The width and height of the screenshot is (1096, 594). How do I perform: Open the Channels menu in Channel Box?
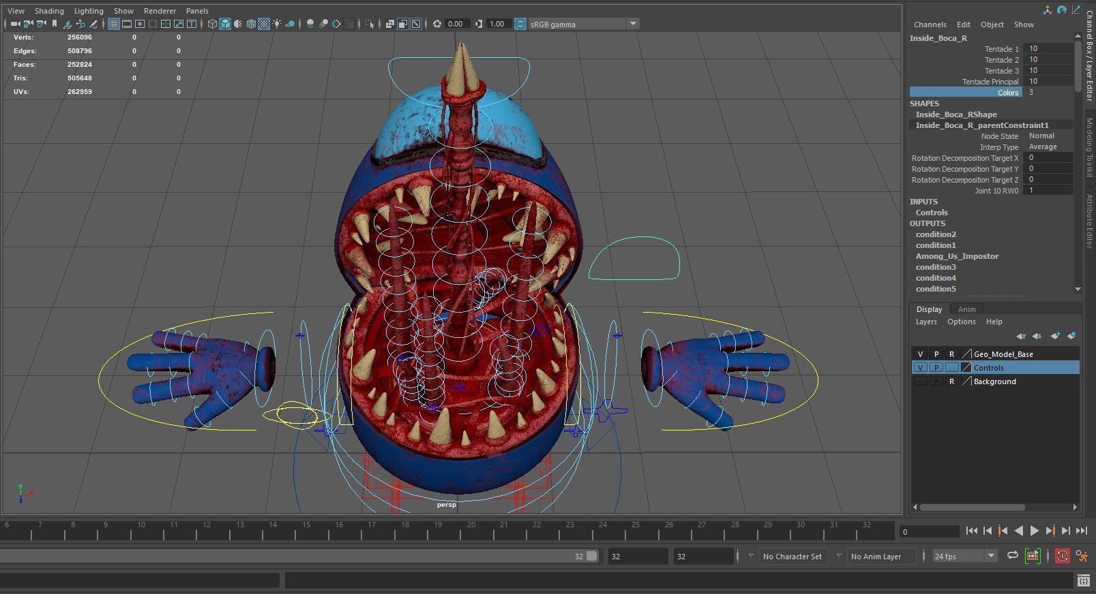click(x=930, y=25)
